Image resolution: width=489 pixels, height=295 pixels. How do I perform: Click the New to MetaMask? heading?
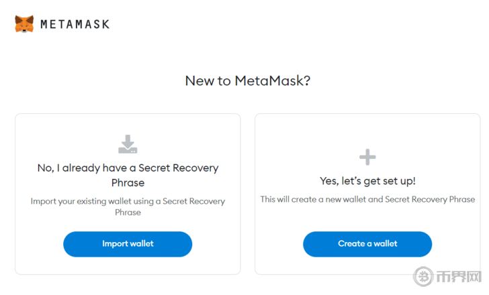point(248,81)
